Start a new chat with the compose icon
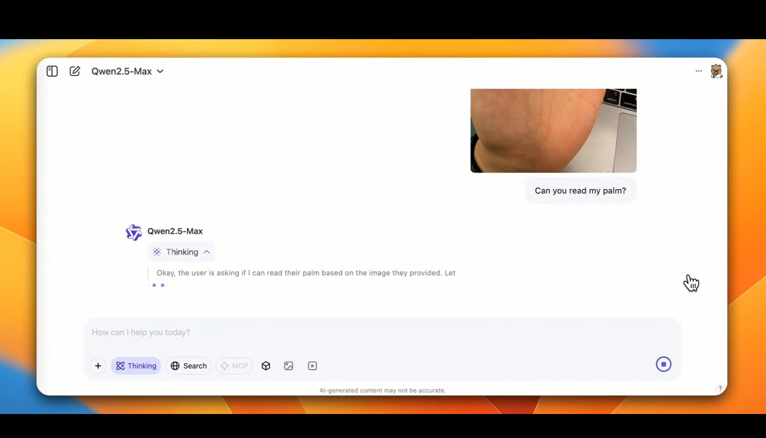The image size is (766, 438). [x=75, y=71]
